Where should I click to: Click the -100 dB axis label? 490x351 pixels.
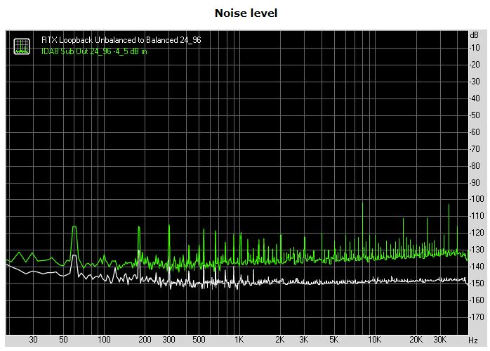pyautogui.click(x=477, y=199)
